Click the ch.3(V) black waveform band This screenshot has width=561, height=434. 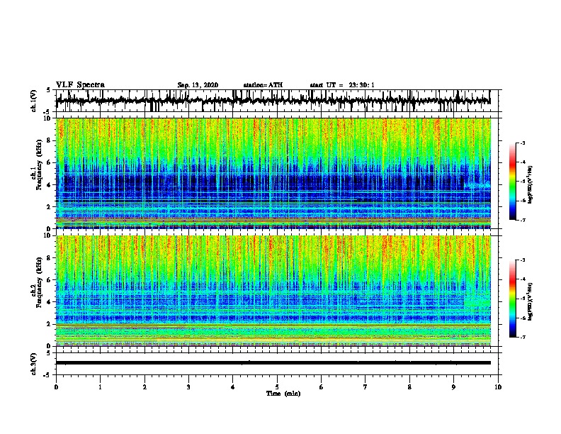pos(273,363)
